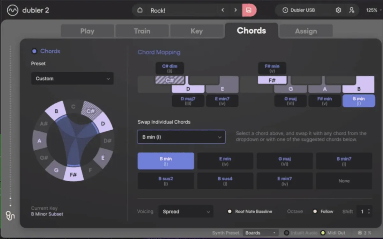Click the A segment on note wheel
Screen dimensions: 383x239
coord(40,141)
